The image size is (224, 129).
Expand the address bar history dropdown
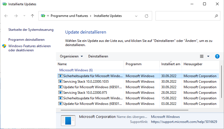(136, 16)
